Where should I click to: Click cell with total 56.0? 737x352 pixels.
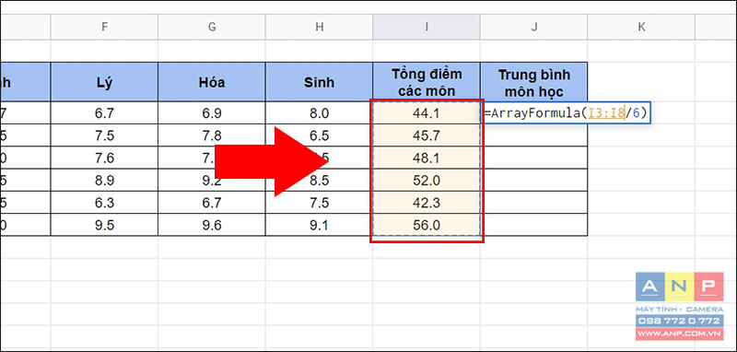click(x=427, y=225)
